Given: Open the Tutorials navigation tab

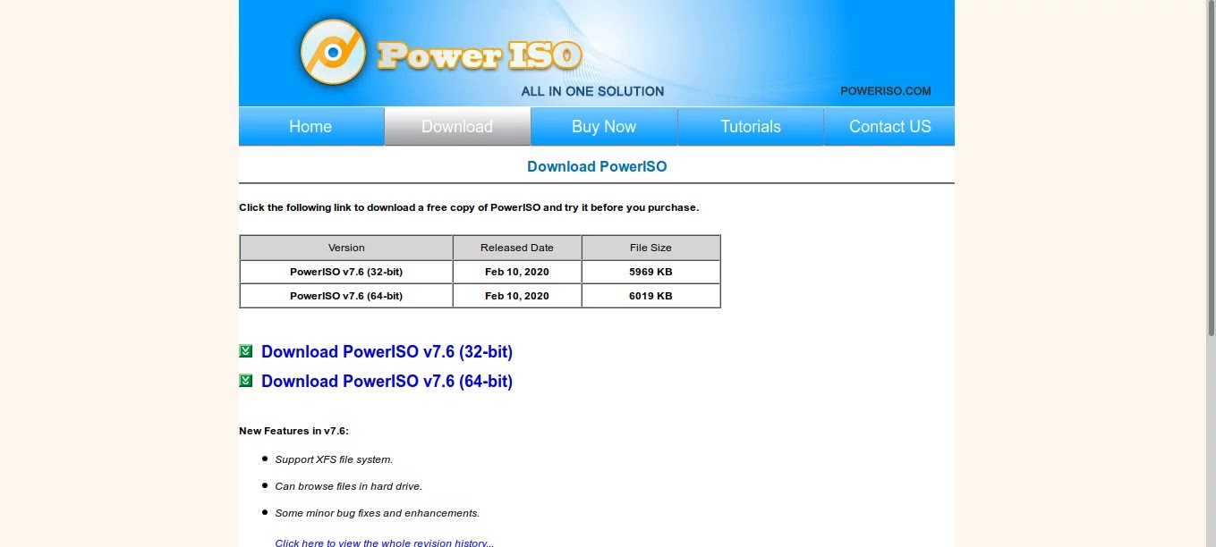Looking at the screenshot, I should point(751,126).
